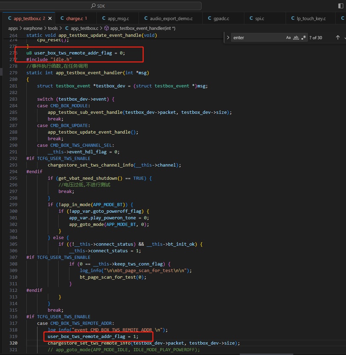
Task: Toggle the sidebar layout icon at top right
Action: (x=340, y=6)
